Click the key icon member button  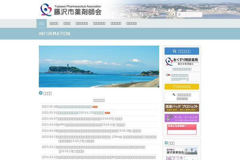[182, 97]
